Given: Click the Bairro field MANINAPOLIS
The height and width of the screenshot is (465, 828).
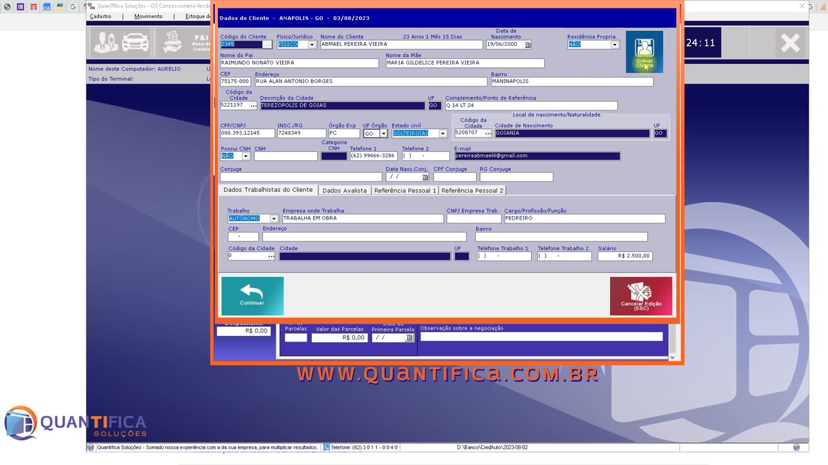Looking at the screenshot, I should [572, 82].
